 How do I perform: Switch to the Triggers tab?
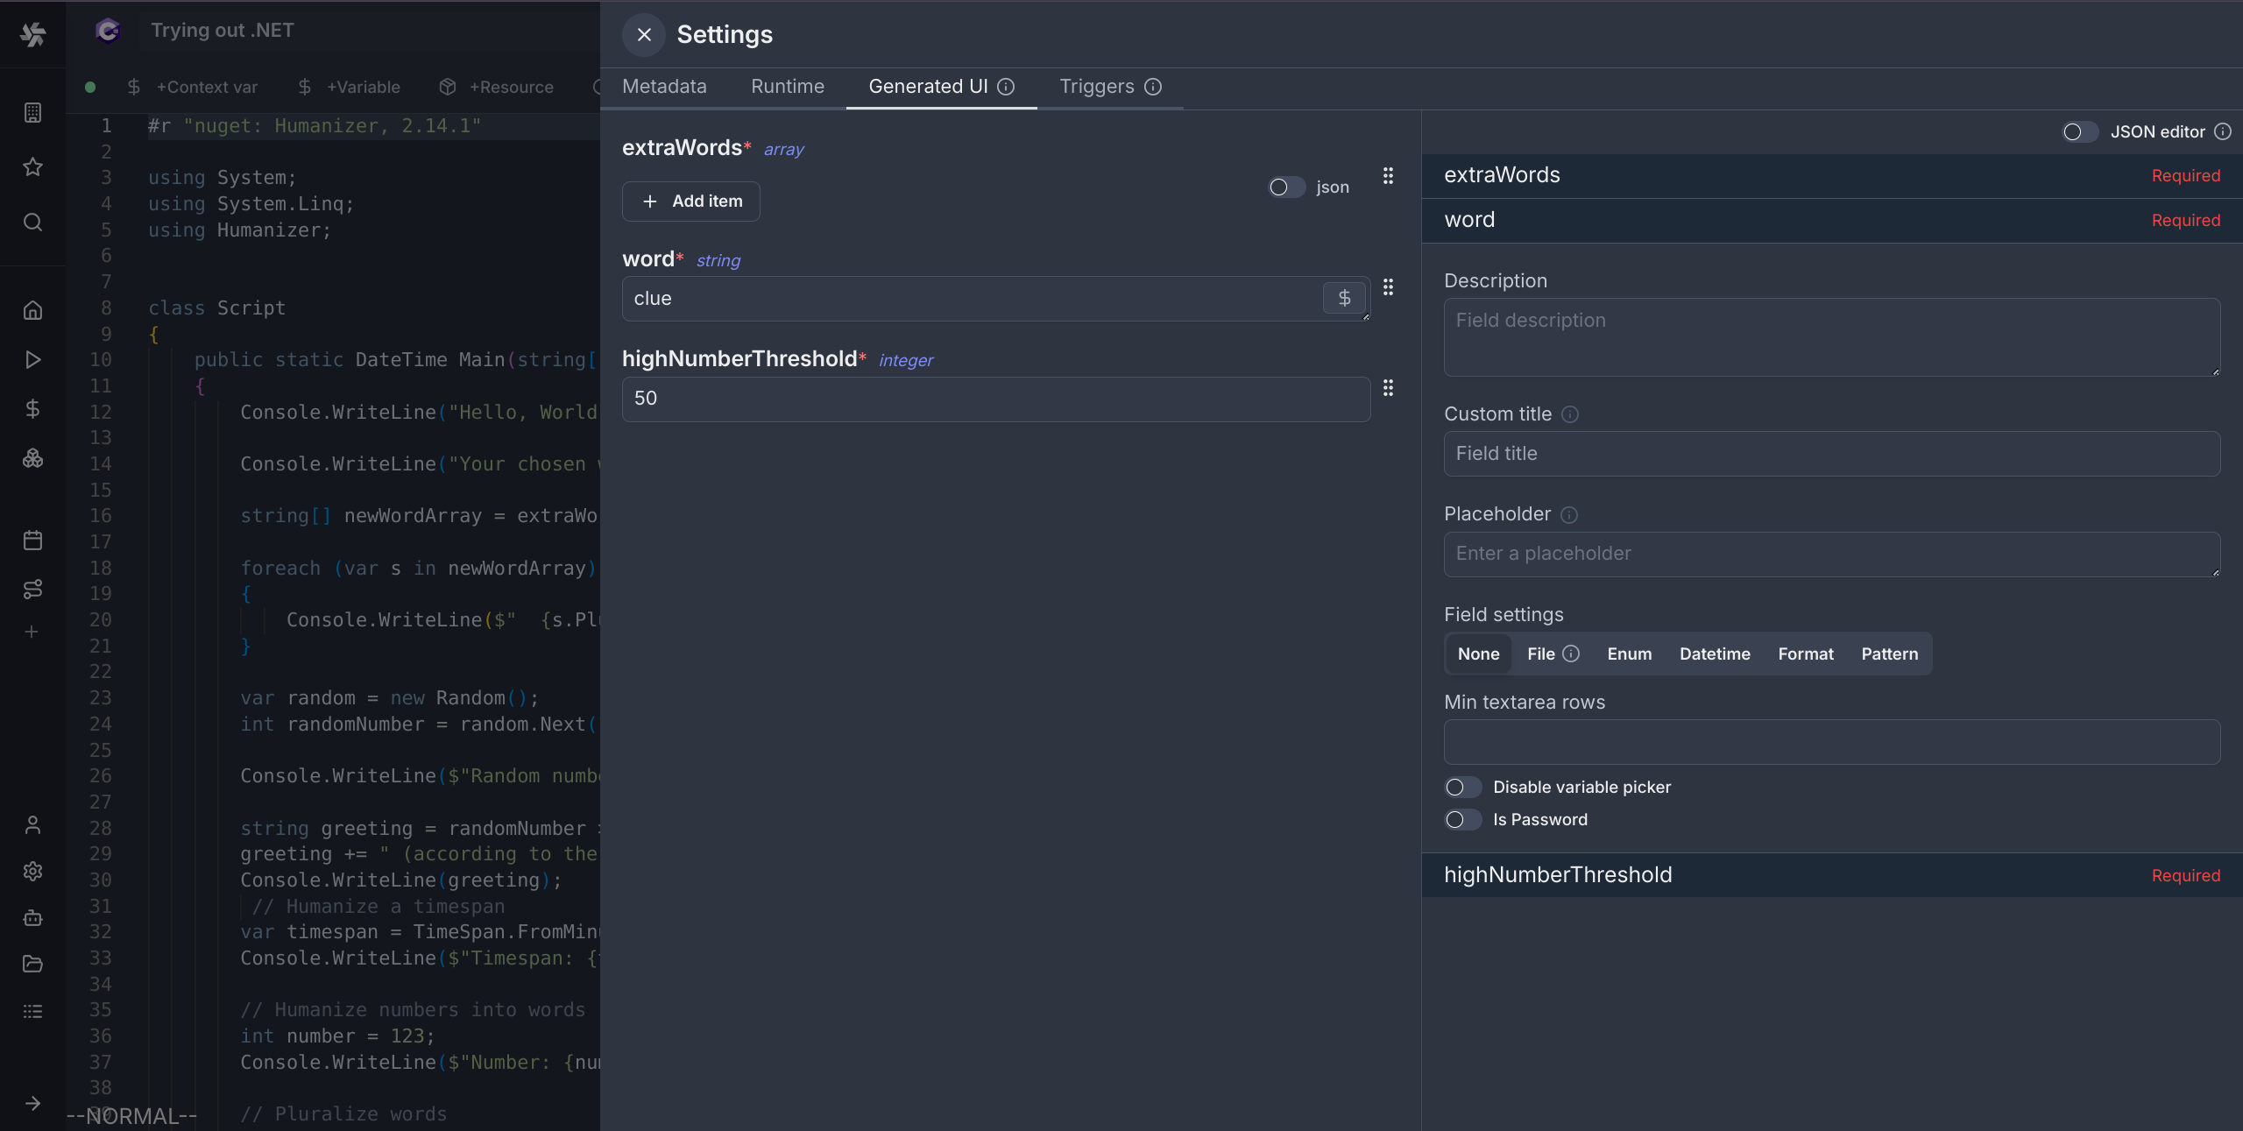[x=1095, y=86]
